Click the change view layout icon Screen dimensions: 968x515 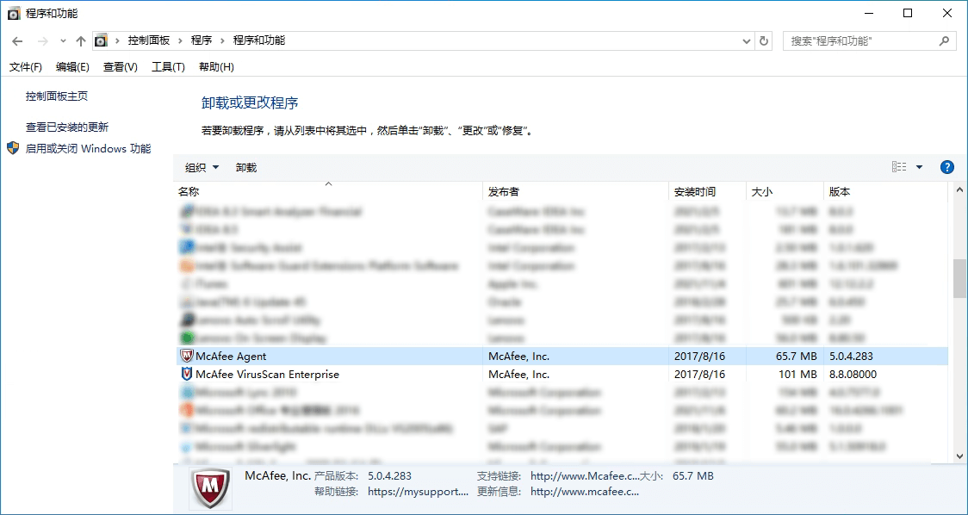[899, 167]
